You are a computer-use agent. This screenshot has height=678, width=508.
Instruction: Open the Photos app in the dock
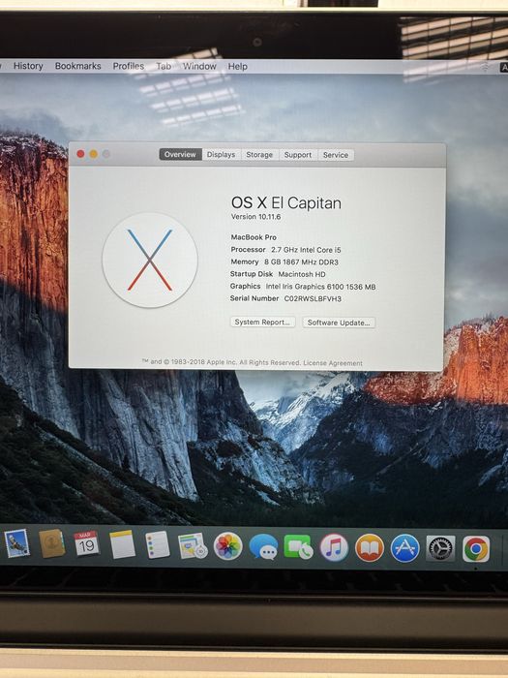[x=228, y=546]
